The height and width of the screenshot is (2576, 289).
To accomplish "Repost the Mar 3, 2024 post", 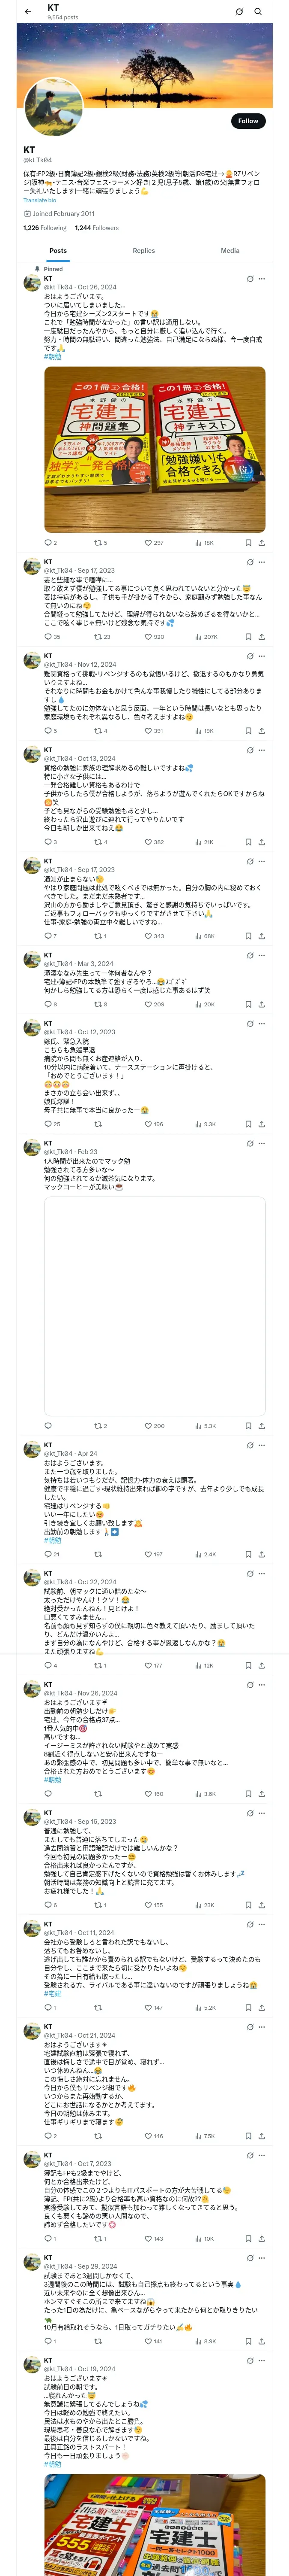I will (100, 1004).
